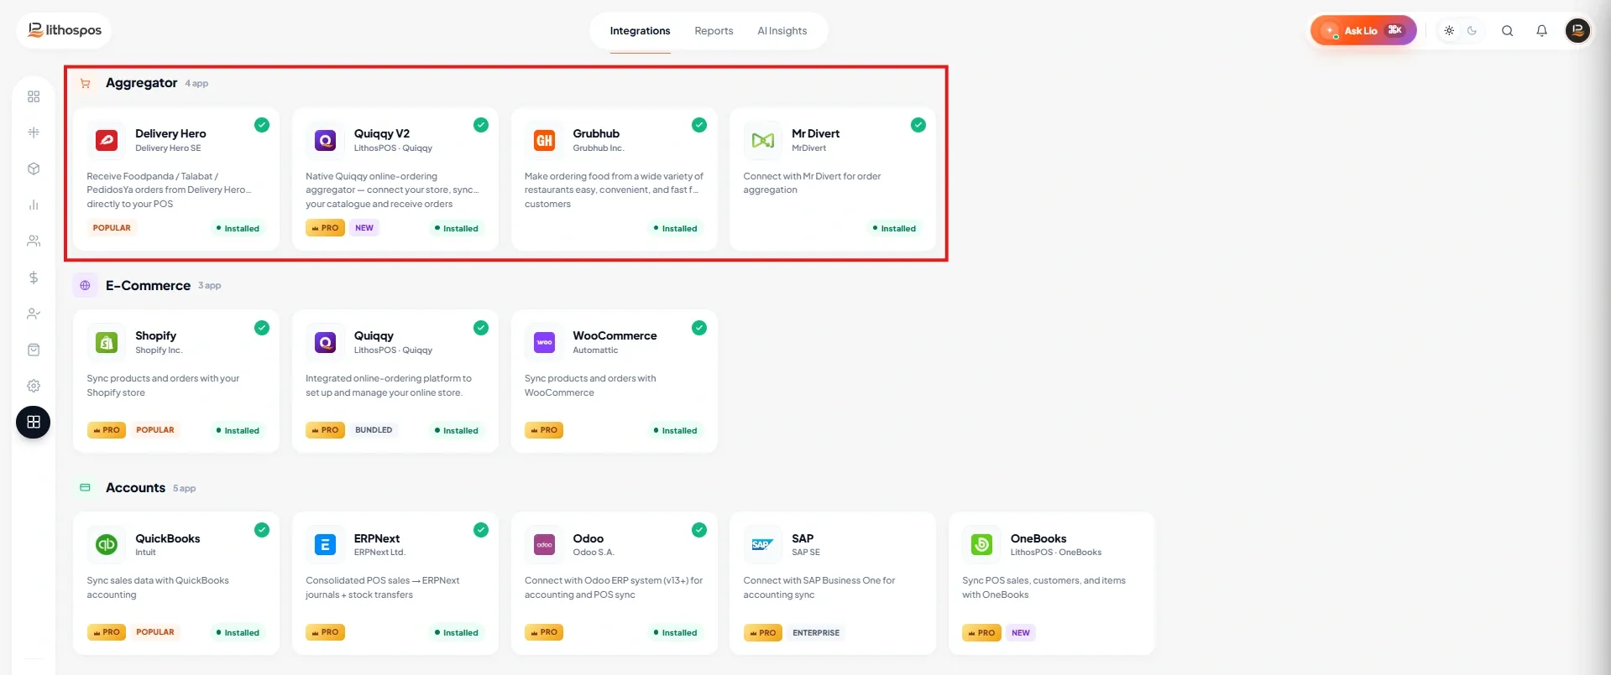Click the shopping bag sidebar icon

[x=34, y=350]
